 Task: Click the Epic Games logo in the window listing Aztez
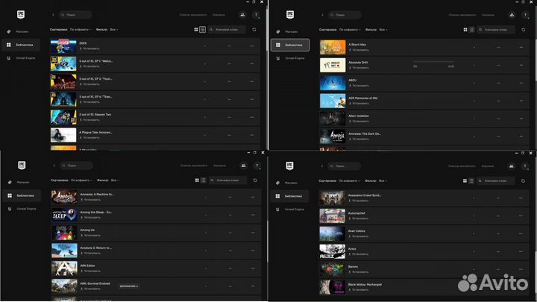(x=280, y=166)
